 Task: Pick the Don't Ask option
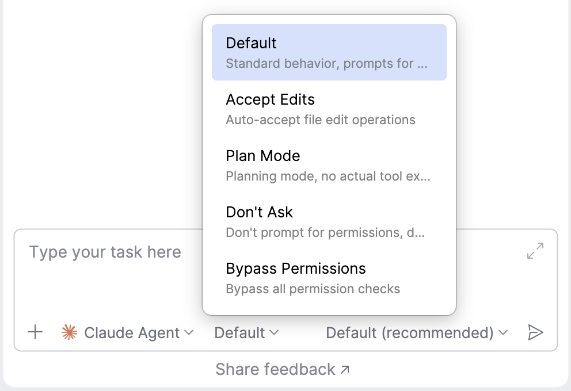[259, 212]
